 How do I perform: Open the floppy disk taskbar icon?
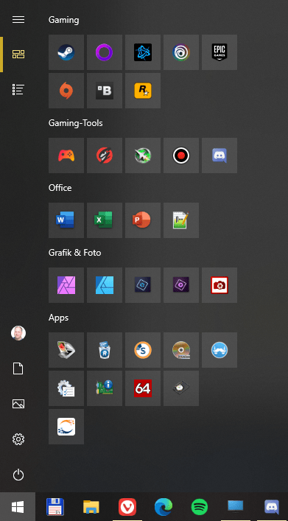(x=55, y=507)
